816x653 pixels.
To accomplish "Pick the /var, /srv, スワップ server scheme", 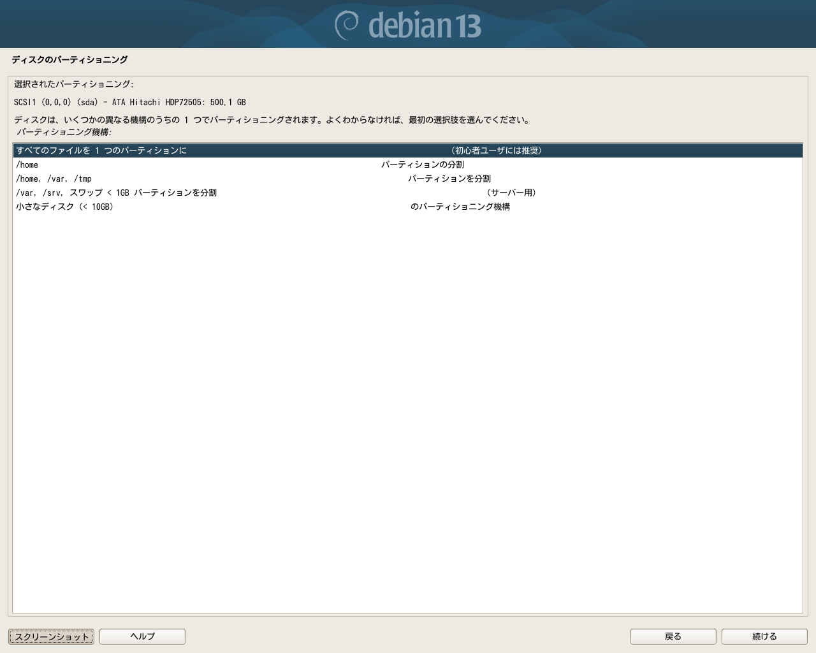I will pos(407,193).
